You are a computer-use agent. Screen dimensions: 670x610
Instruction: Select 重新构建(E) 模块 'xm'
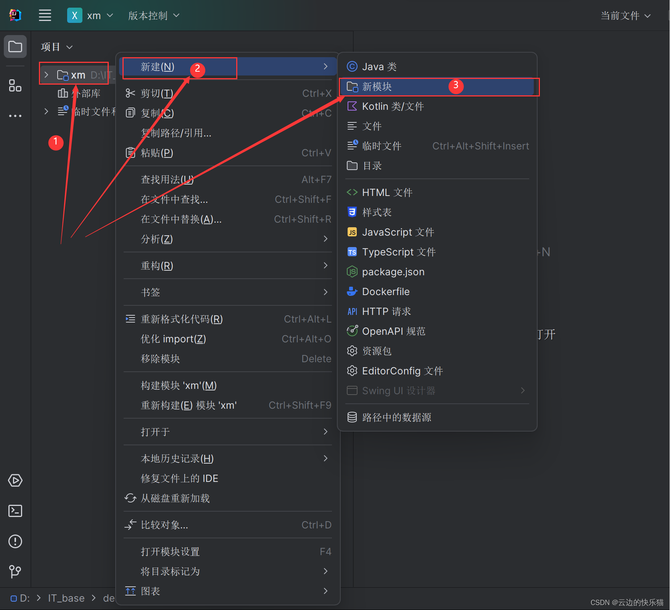(228, 405)
